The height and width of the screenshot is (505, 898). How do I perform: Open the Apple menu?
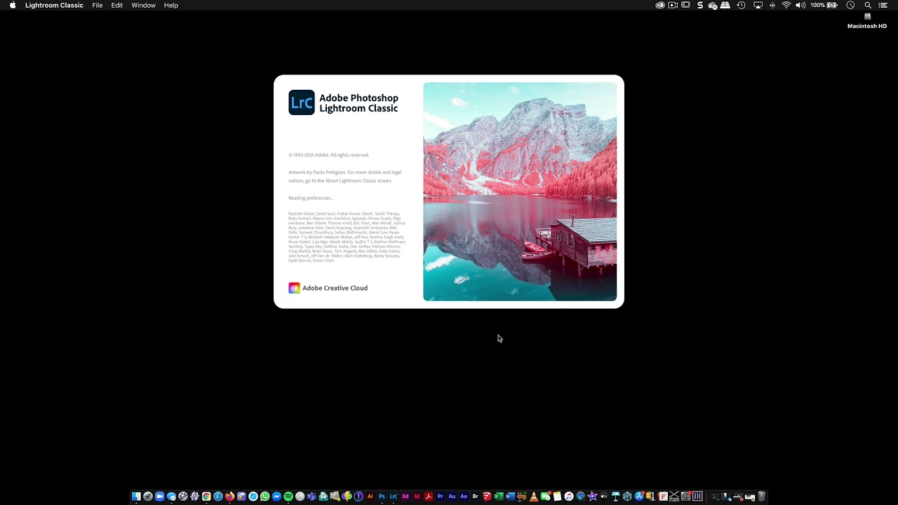coord(13,5)
